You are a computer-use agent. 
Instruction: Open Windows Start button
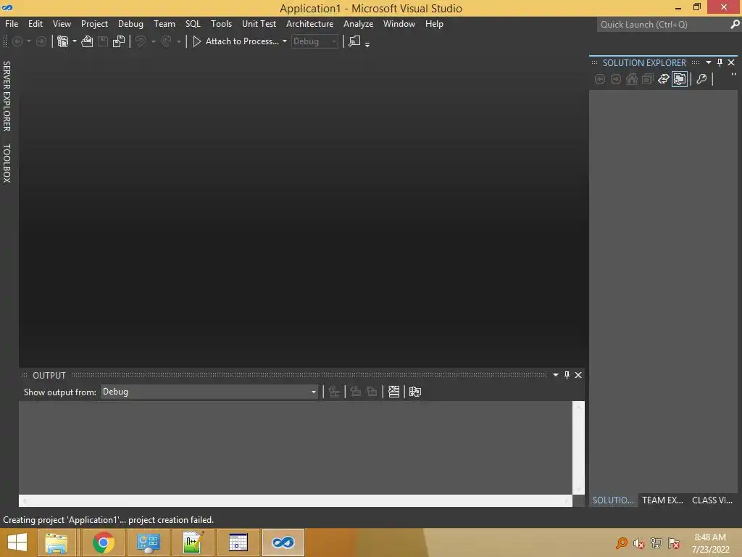tap(17, 542)
